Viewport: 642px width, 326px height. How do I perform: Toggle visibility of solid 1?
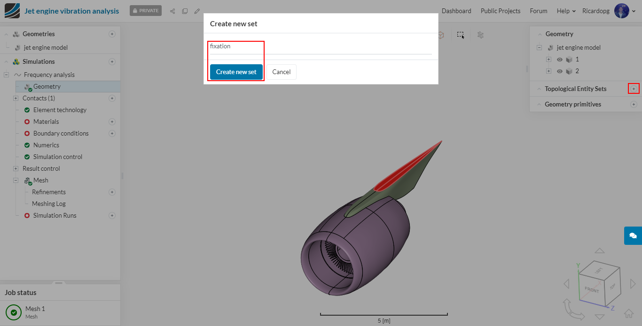coord(560,60)
